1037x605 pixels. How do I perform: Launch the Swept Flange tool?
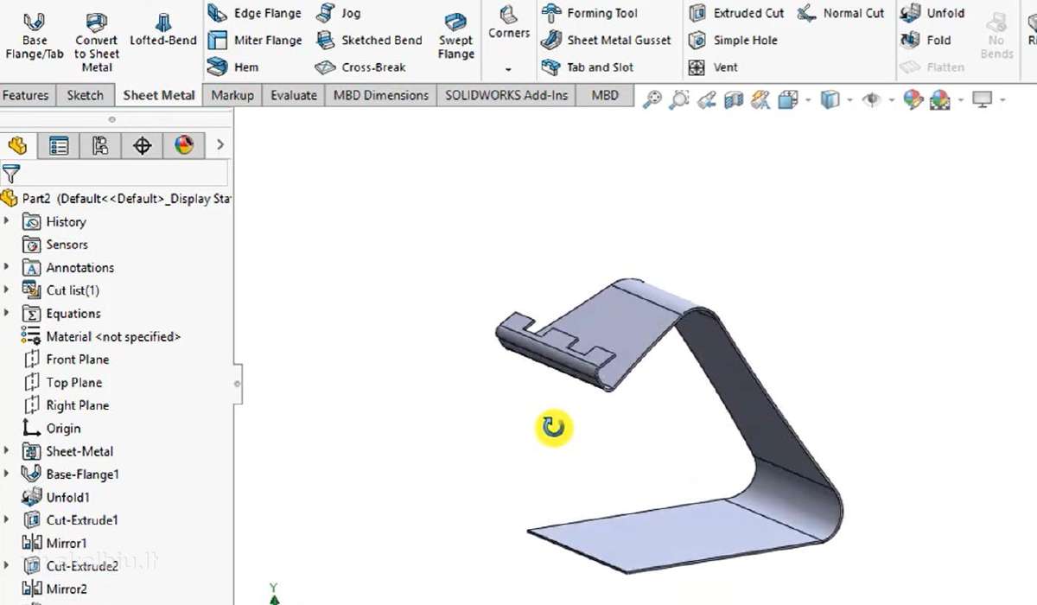tap(455, 36)
